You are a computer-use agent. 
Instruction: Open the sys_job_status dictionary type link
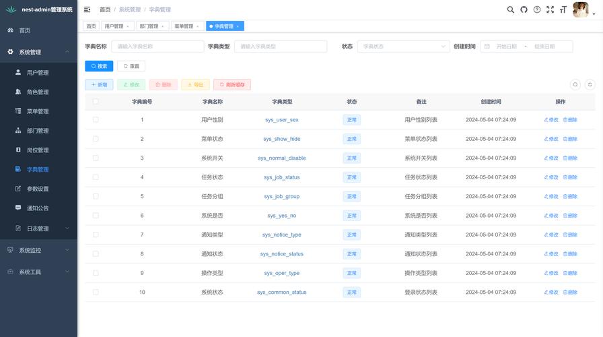pyautogui.click(x=282, y=177)
